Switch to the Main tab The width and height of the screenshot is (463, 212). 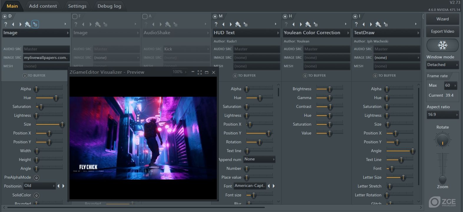coord(12,6)
